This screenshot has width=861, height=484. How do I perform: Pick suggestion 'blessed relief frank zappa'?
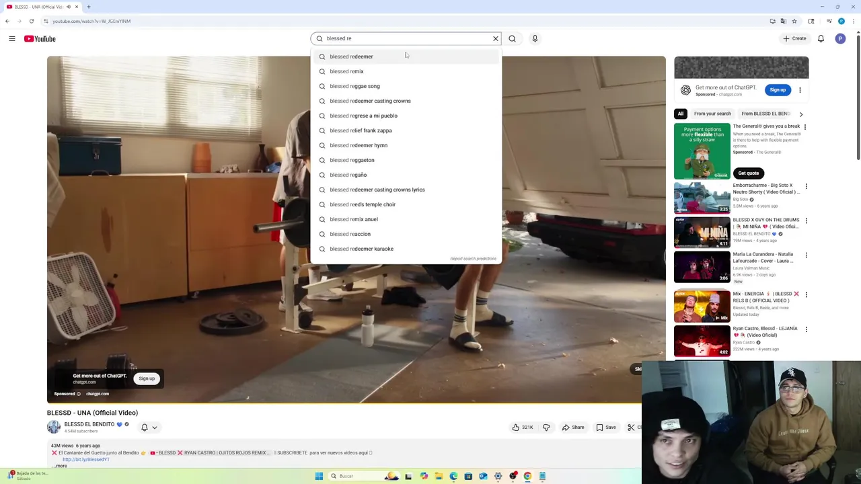(406, 130)
